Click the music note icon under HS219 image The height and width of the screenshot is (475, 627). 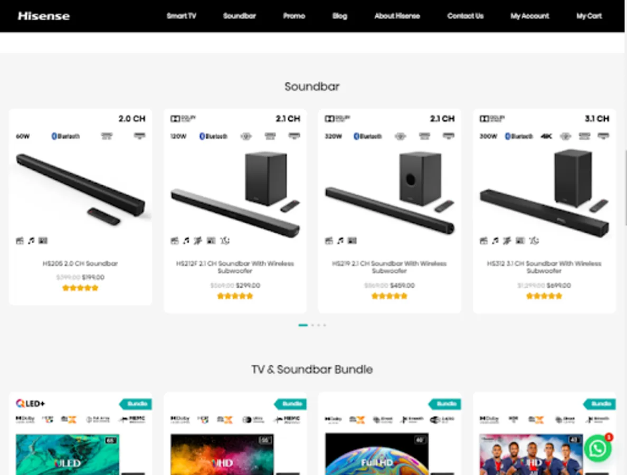[x=340, y=240]
